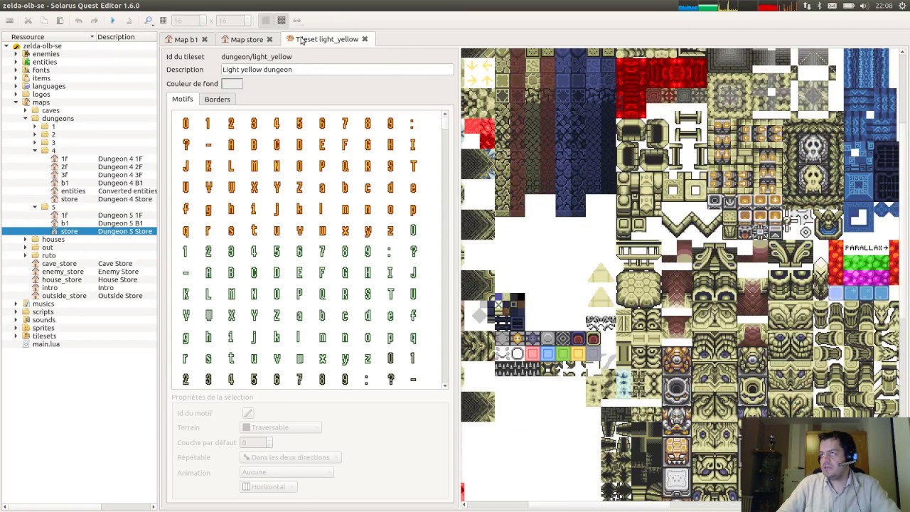The width and height of the screenshot is (910, 512).
Task: Open the zoom magnifier menu
Action: pos(148,21)
